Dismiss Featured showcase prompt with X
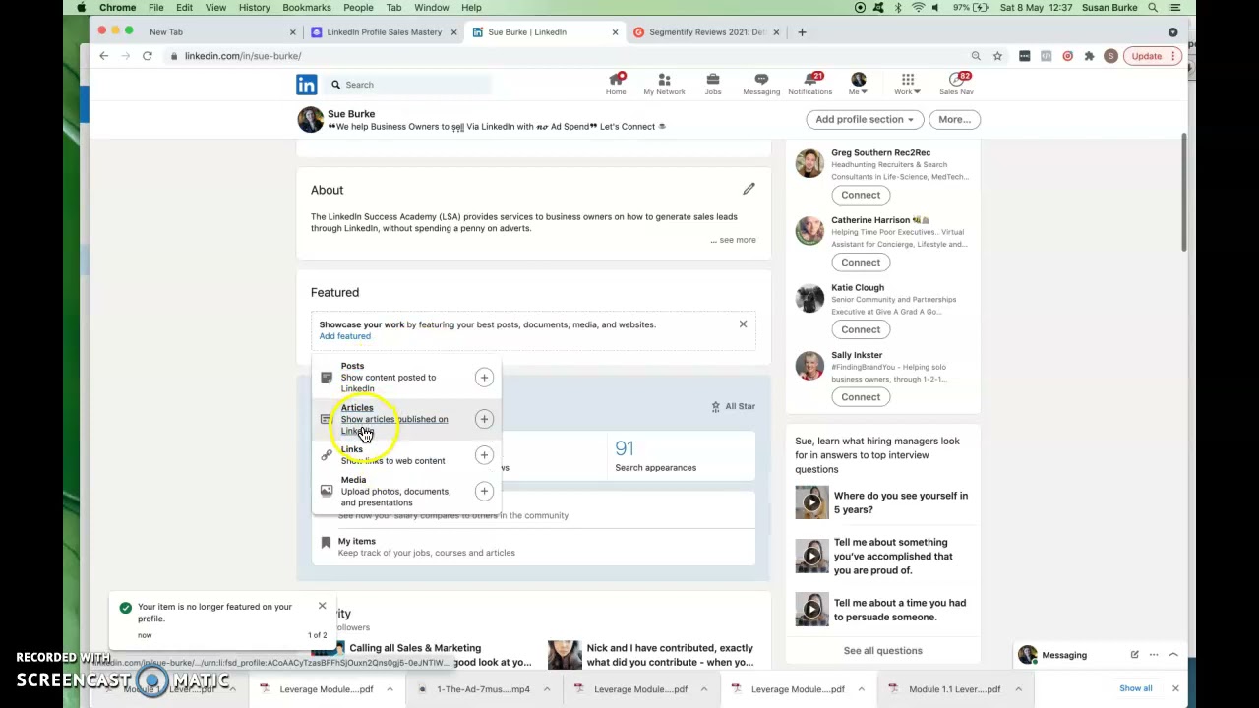Image resolution: width=1259 pixels, height=708 pixels. (x=743, y=324)
